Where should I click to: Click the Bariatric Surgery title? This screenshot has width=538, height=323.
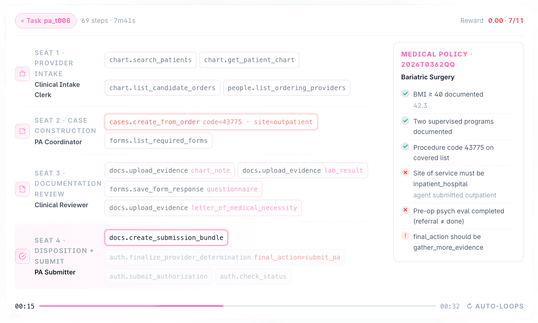(x=427, y=77)
